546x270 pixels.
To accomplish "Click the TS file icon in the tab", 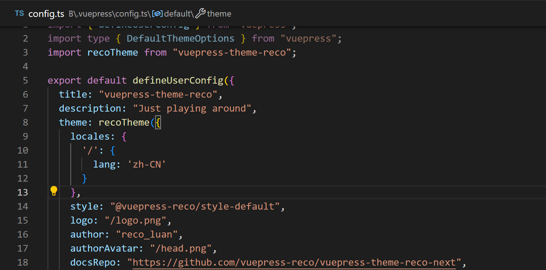I will coord(19,14).
